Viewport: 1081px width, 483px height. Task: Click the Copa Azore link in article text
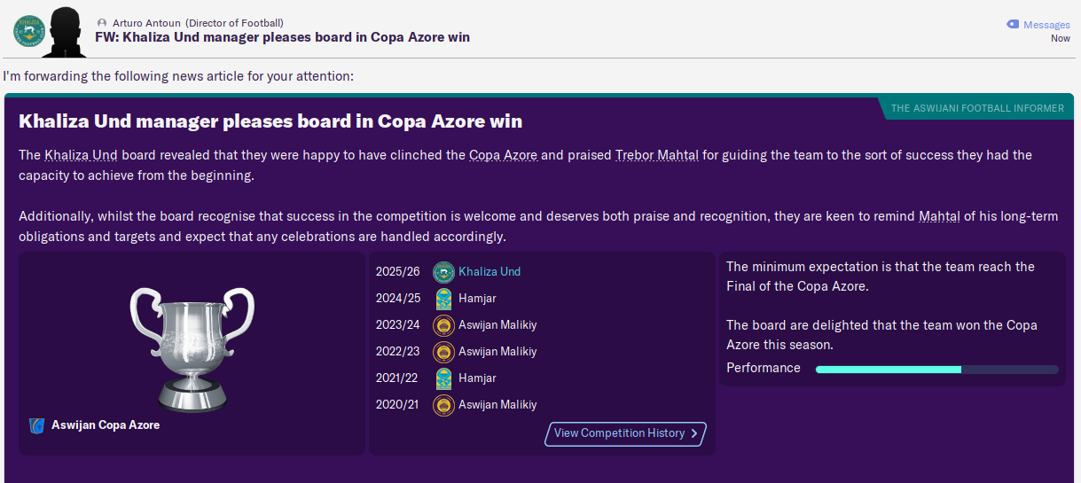[x=503, y=155]
